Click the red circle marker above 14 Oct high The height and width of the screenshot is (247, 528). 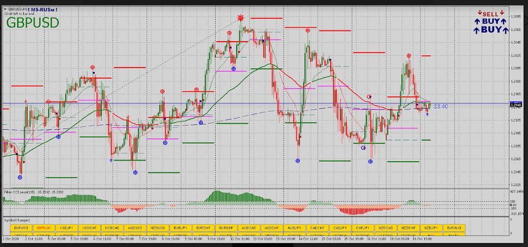tap(307, 30)
